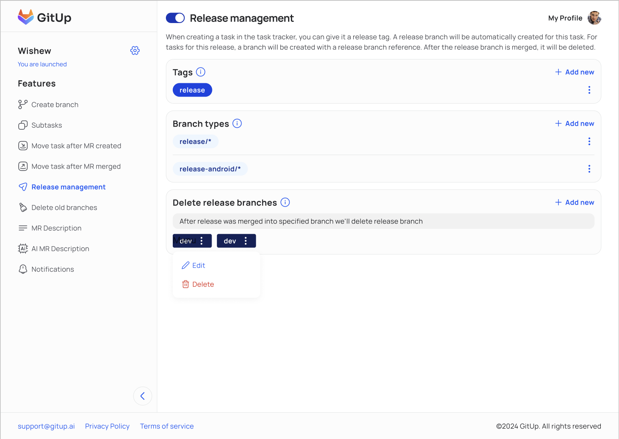The width and height of the screenshot is (619, 439).
Task: Open the three-dot menu for release-android/* row
Action: tap(589, 169)
